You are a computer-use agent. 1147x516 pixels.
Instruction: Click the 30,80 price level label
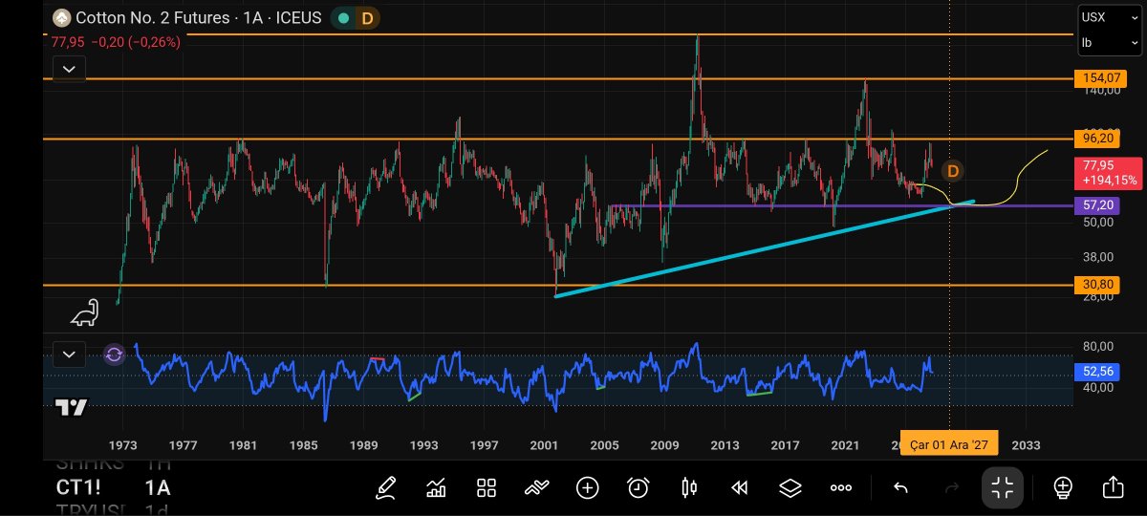point(1096,285)
